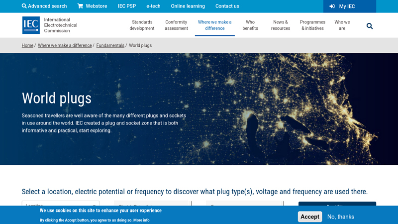Open the Who we are menu
Screen dimensions: 398x224
pyautogui.click(x=342, y=25)
